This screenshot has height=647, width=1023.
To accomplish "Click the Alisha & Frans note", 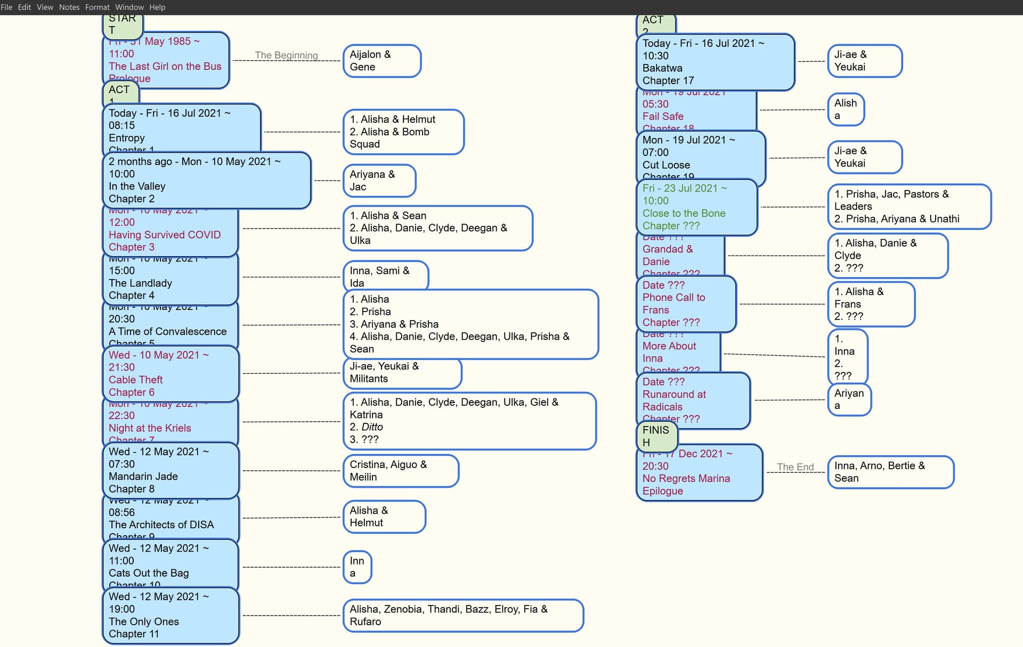I will click(871, 304).
